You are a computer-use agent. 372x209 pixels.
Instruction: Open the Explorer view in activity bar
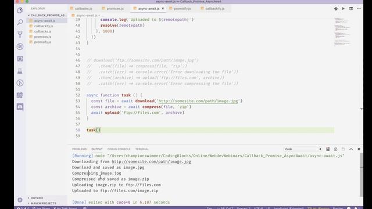20,10
